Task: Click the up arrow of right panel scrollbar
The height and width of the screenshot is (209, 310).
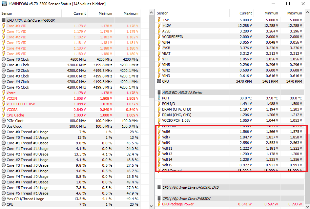Action: click(x=307, y=12)
